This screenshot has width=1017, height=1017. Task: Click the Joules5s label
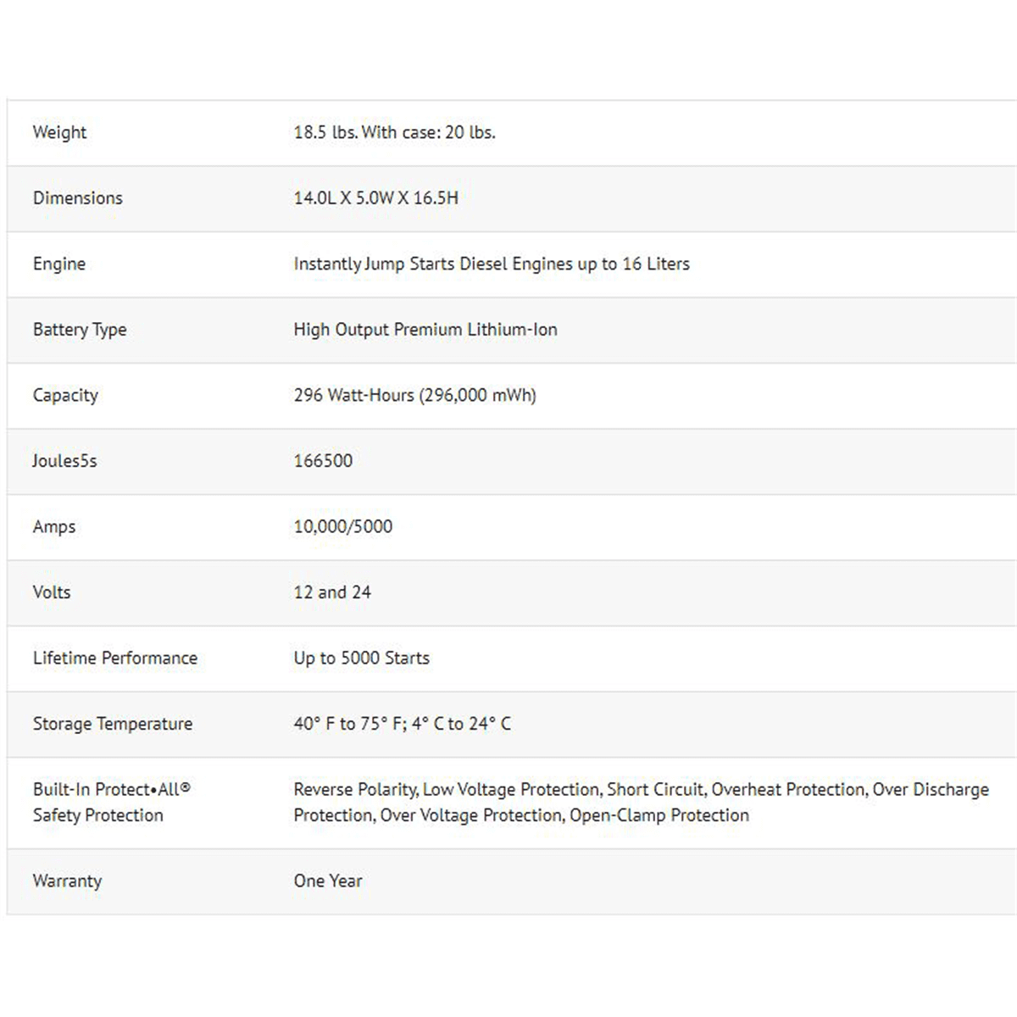64,461
